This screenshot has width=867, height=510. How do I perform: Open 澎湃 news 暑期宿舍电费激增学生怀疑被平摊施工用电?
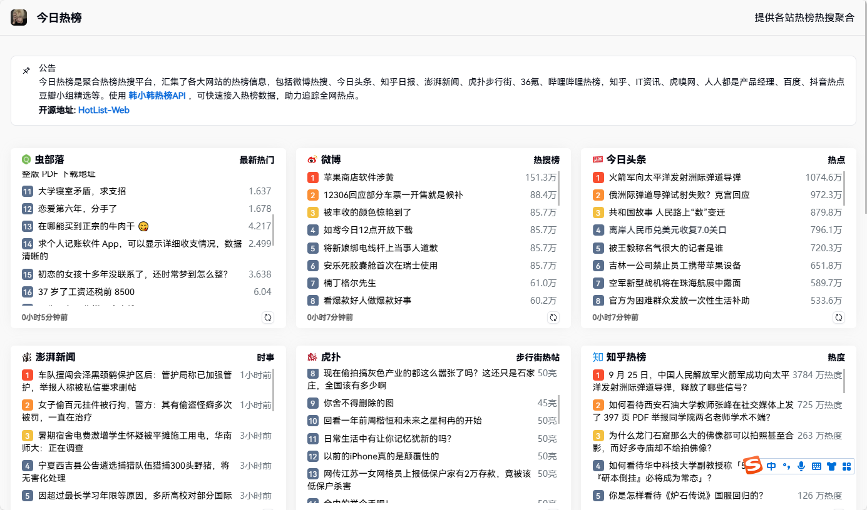click(128, 441)
